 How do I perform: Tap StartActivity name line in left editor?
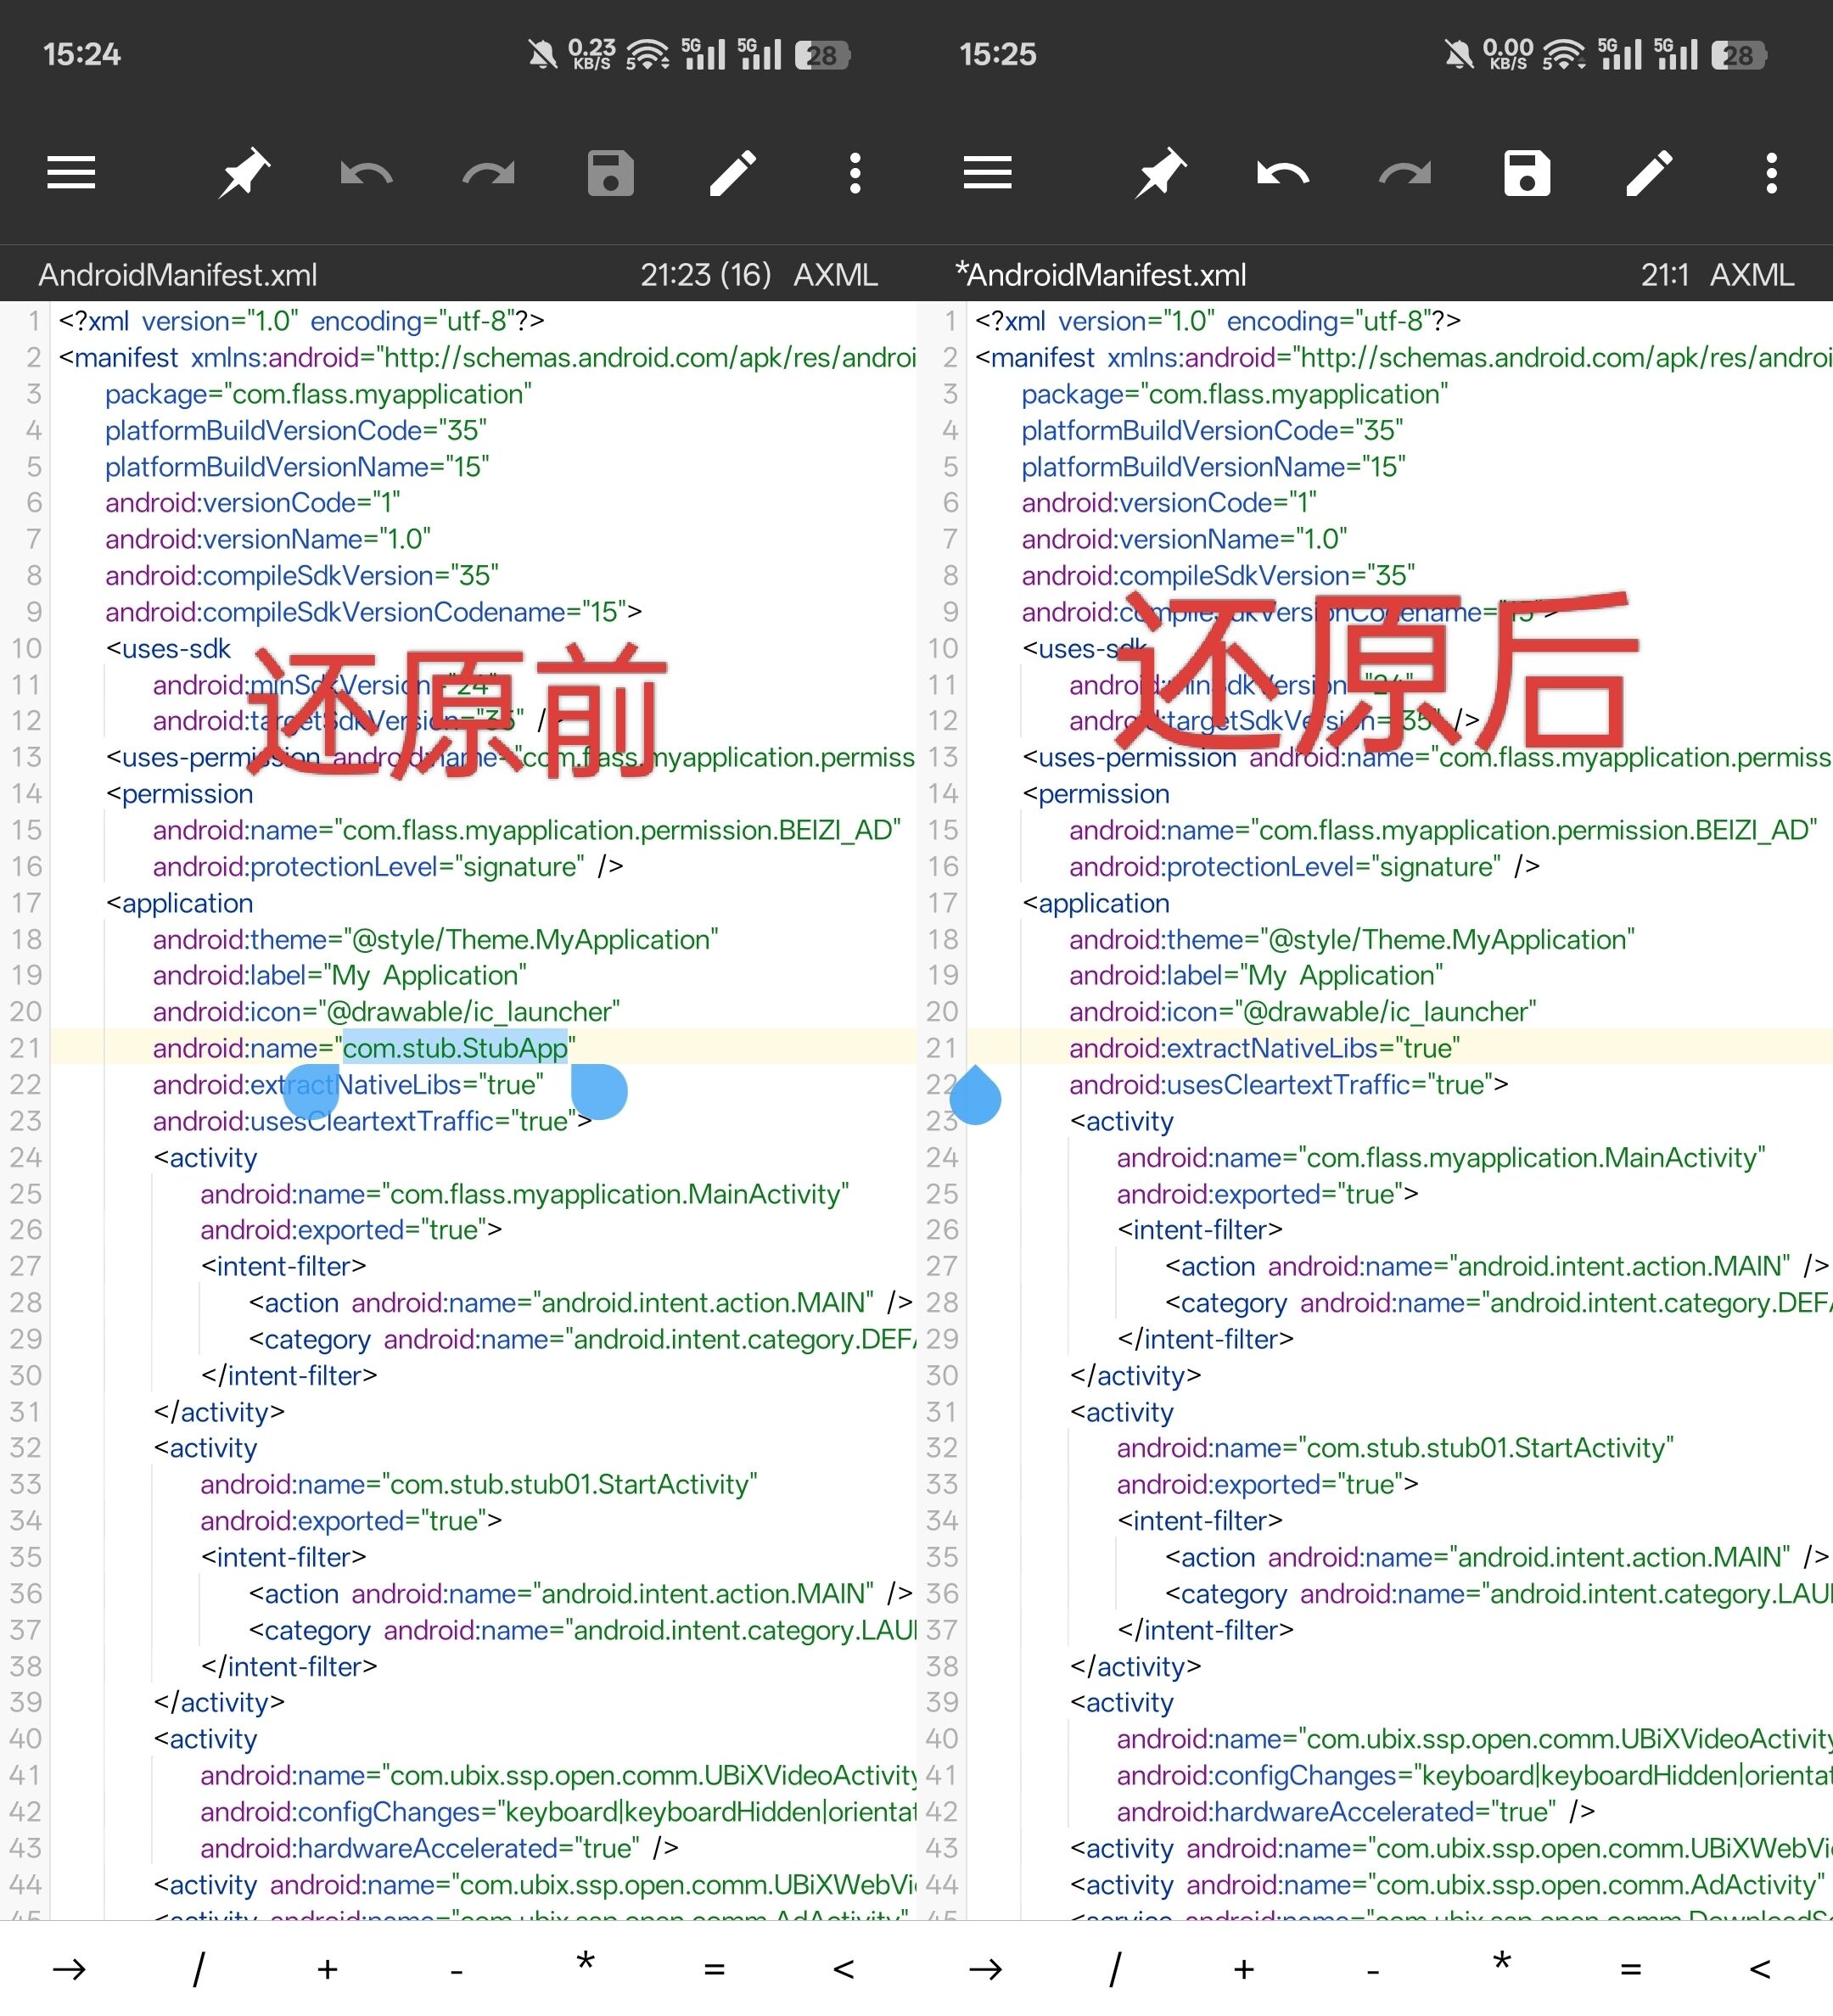pyautogui.click(x=479, y=1484)
